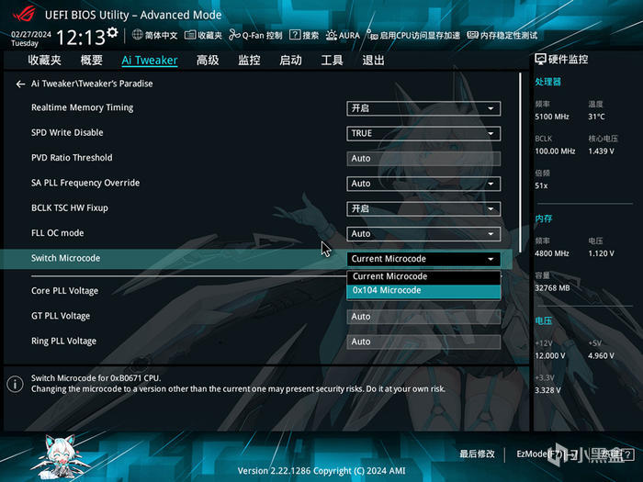Switch to the 启动 tab
Screen dimensions: 643x482
tap(290, 61)
